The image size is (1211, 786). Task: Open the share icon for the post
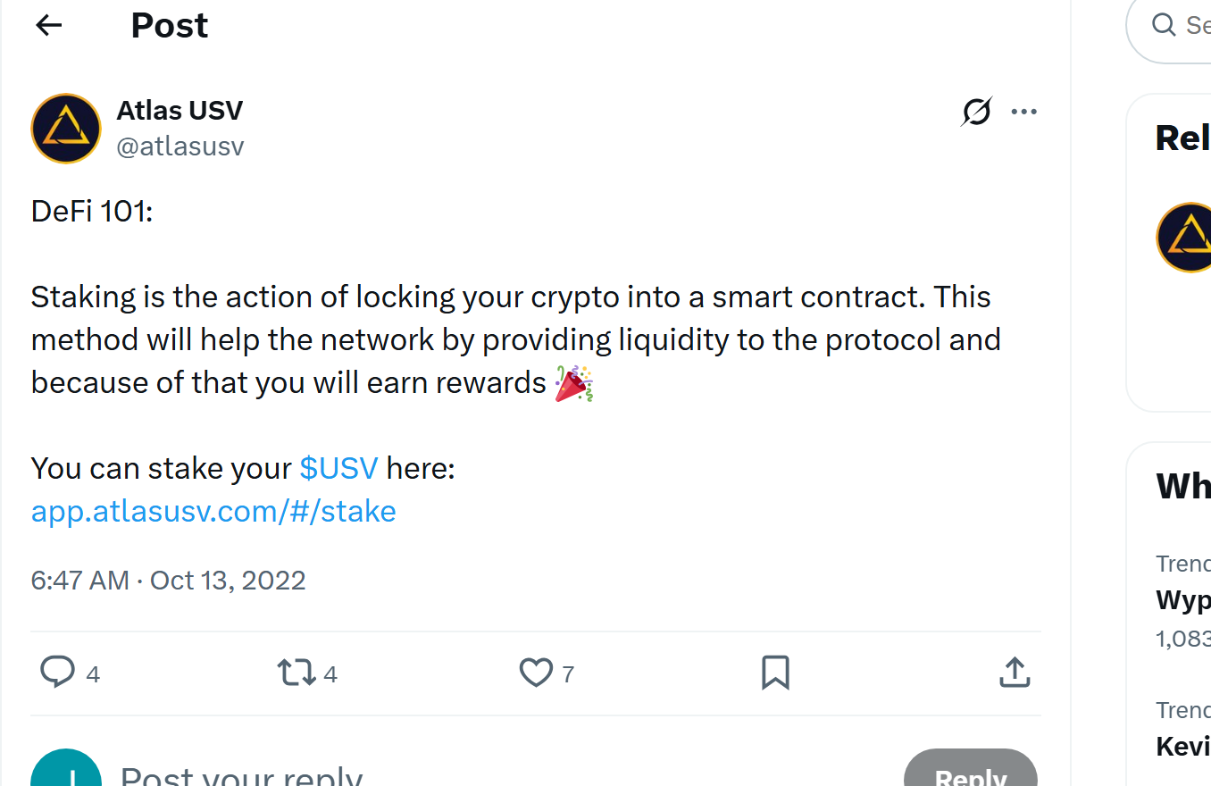(1014, 673)
